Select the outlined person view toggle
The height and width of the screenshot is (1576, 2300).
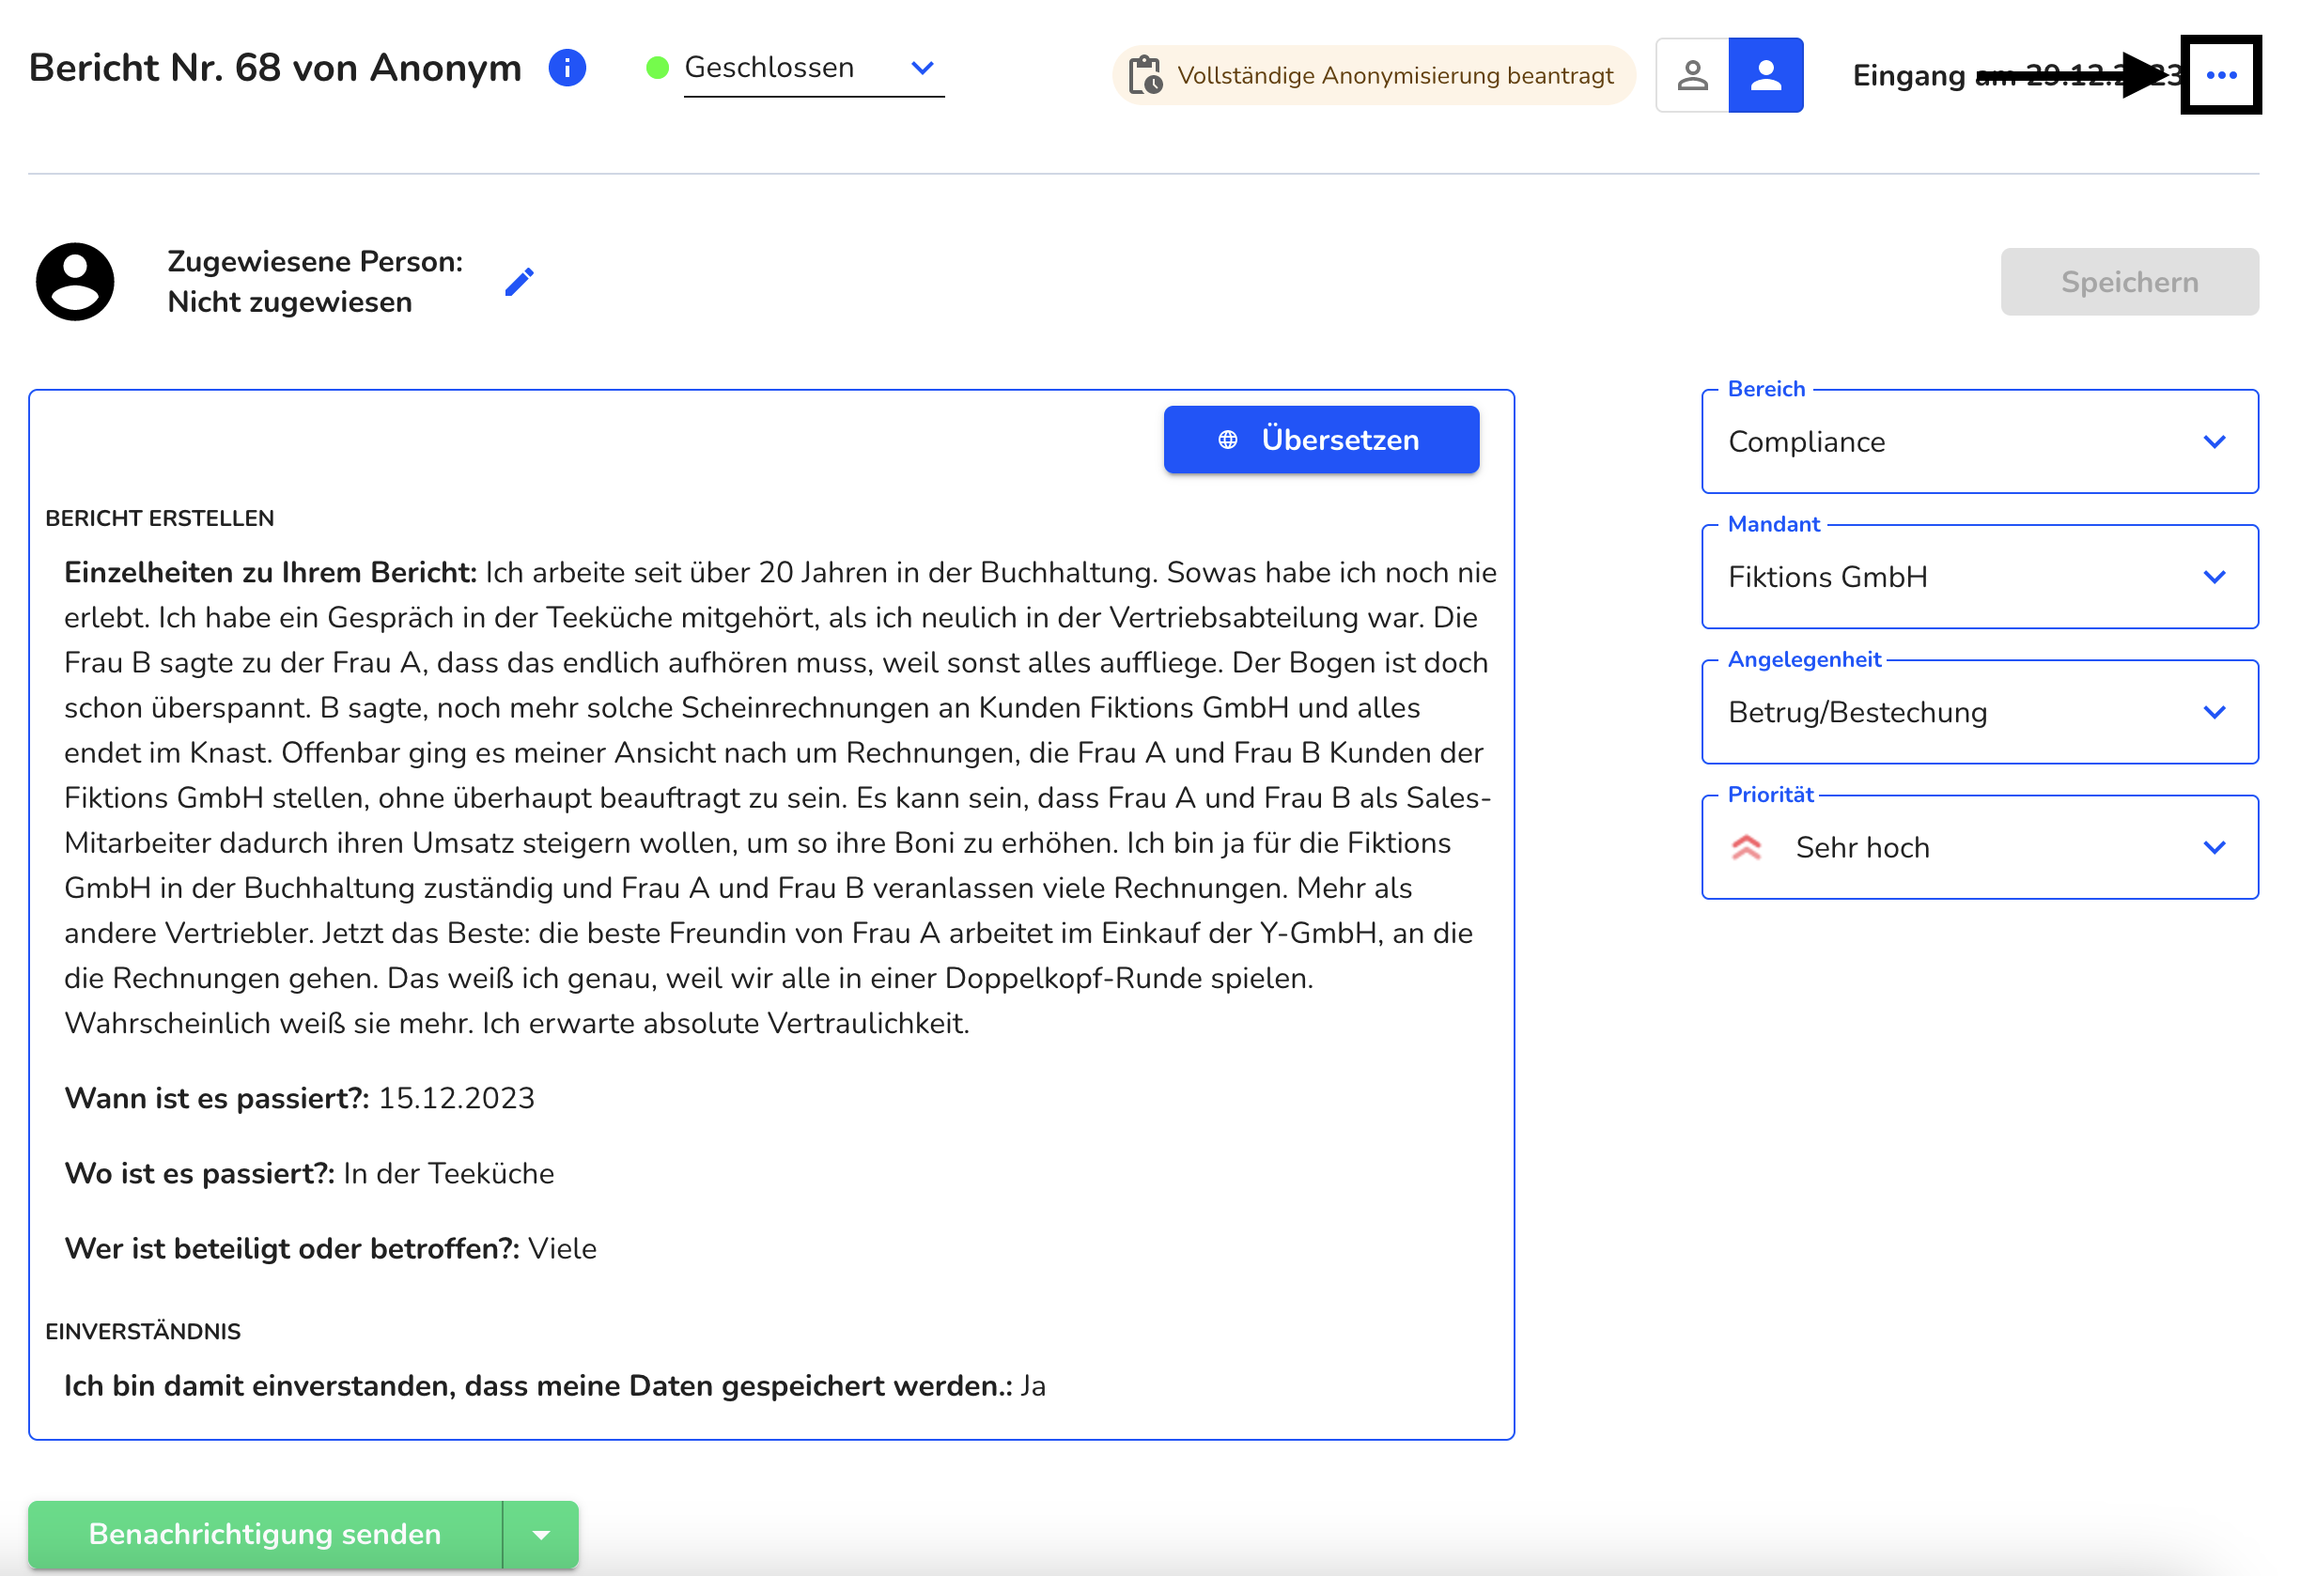[x=1692, y=75]
